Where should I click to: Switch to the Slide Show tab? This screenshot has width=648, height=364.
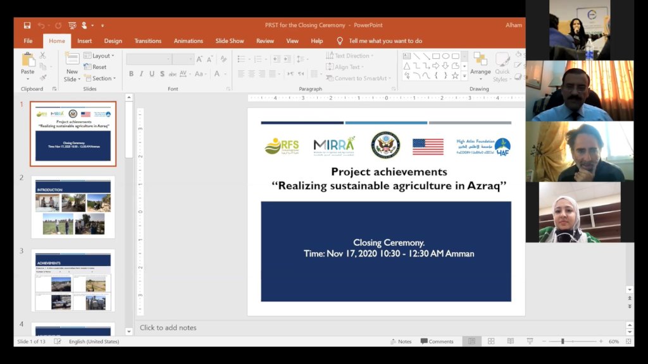[x=229, y=41]
